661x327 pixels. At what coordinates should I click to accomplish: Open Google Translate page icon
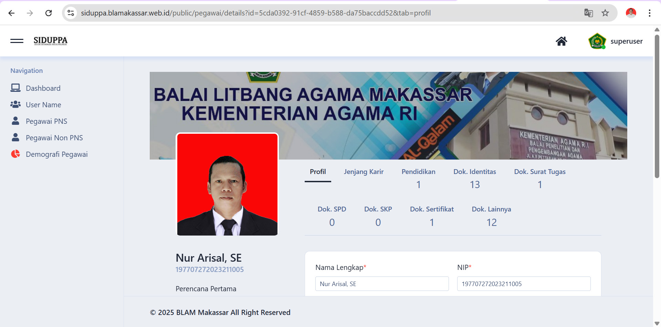[x=588, y=13]
